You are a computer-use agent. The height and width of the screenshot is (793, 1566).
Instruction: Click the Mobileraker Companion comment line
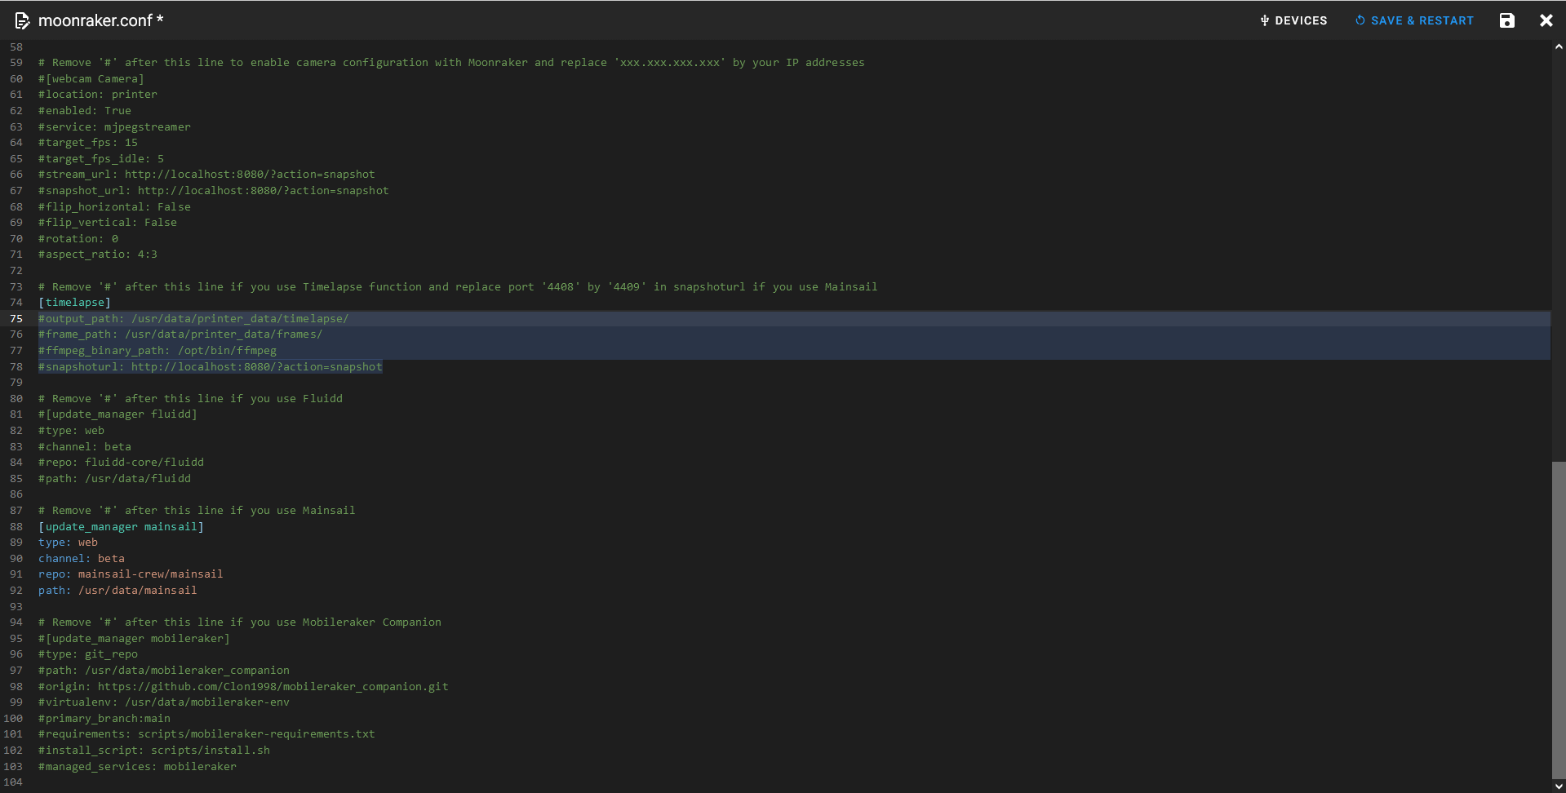click(240, 622)
